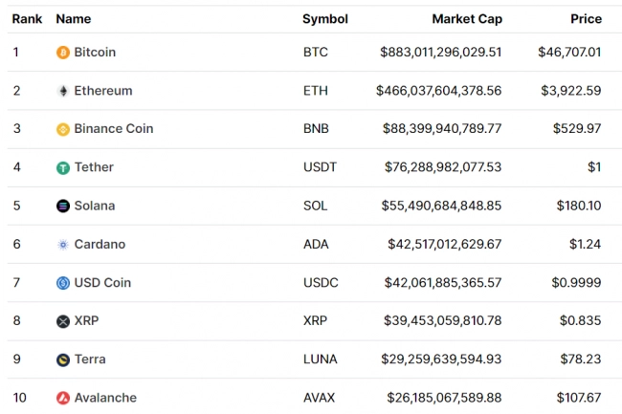Click the Solana logo icon
The width and height of the screenshot is (622, 414).
[x=63, y=207]
